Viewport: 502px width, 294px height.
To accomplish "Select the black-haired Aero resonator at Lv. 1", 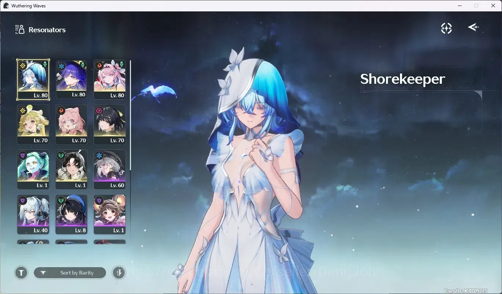I will click(71, 170).
